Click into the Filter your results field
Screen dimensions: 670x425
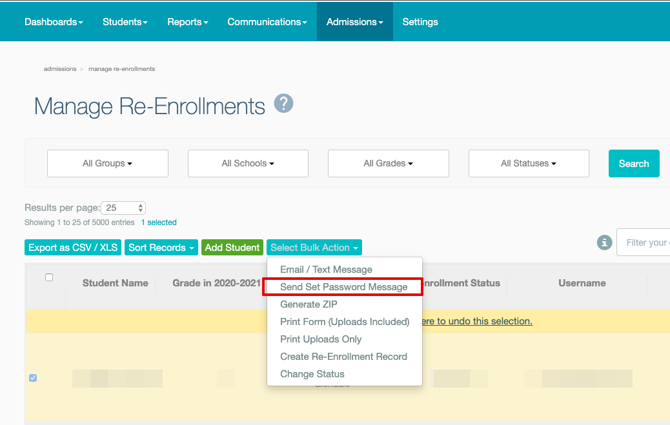(643, 242)
